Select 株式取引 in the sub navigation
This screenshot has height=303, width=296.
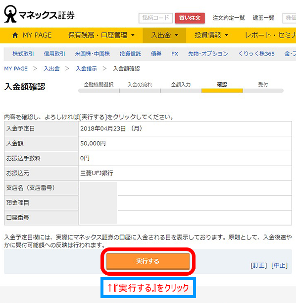click(23, 54)
